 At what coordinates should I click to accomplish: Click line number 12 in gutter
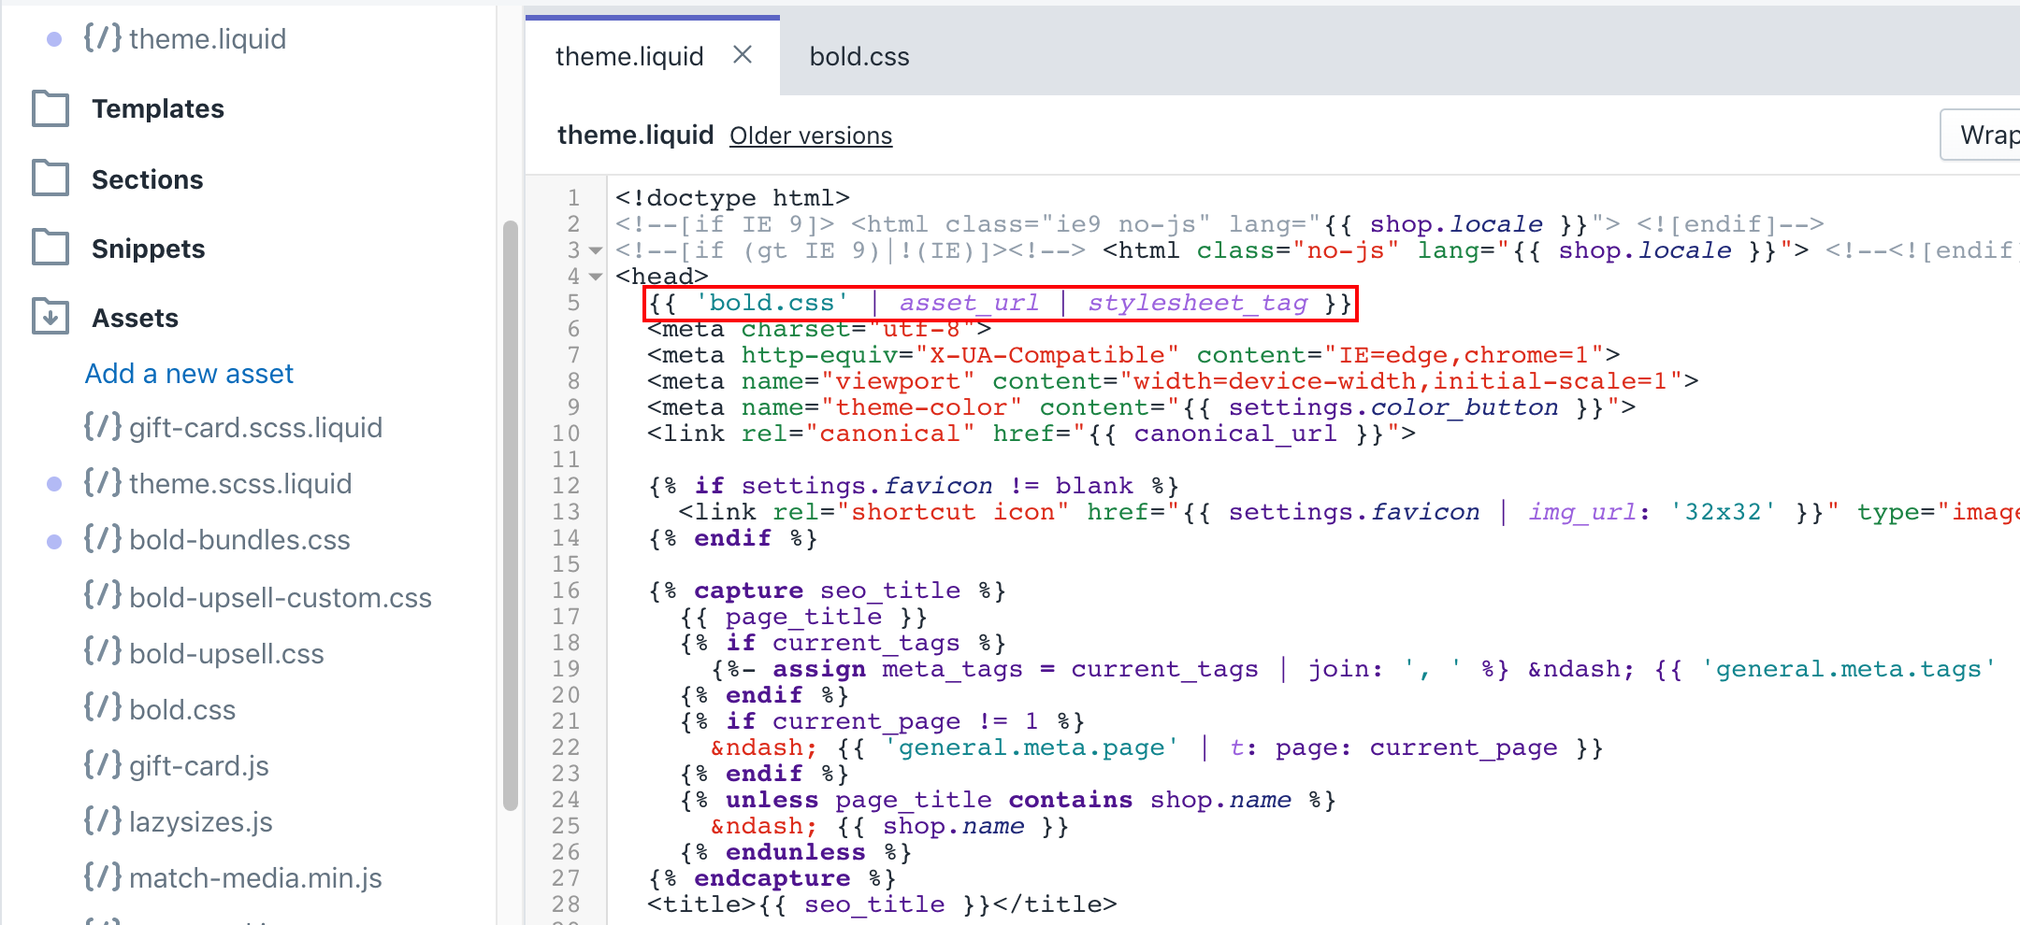pos(566,487)
